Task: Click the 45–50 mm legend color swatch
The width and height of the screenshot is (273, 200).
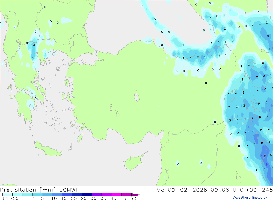Action: pos(126,195)
